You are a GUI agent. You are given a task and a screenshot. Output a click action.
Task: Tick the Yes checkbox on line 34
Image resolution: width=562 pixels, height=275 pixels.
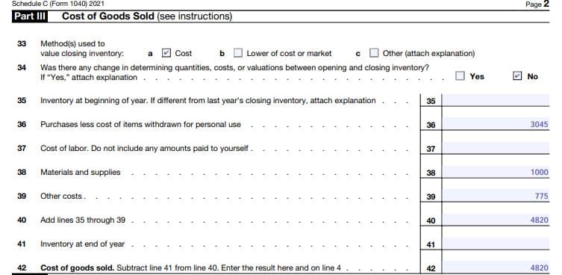(460, 76)
